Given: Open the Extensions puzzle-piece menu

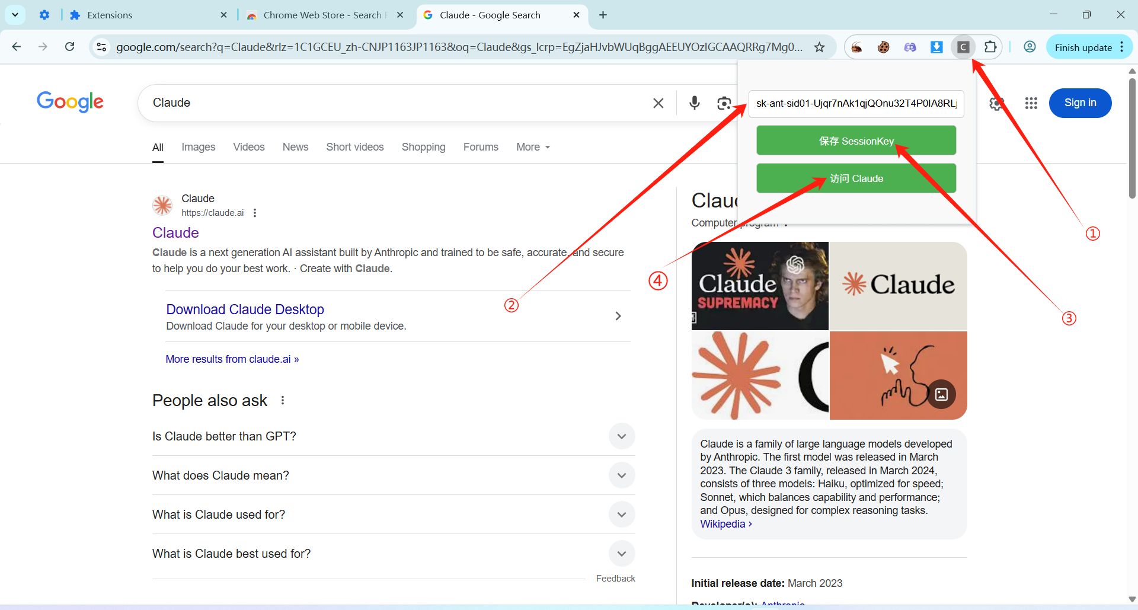Looking at the screenshot, I should [x=990, y=47].
